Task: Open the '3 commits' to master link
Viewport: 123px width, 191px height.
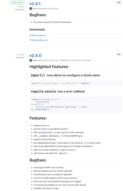Action: pyautogui.click(x=64, y=60)
